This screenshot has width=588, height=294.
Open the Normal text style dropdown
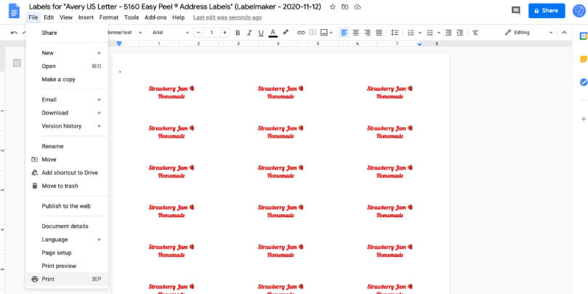coord(125,33)
